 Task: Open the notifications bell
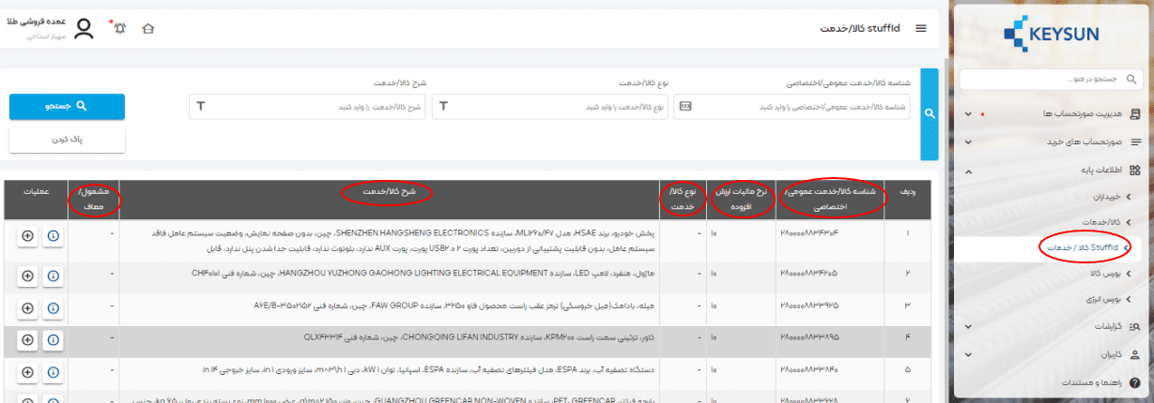coord(119,28)
